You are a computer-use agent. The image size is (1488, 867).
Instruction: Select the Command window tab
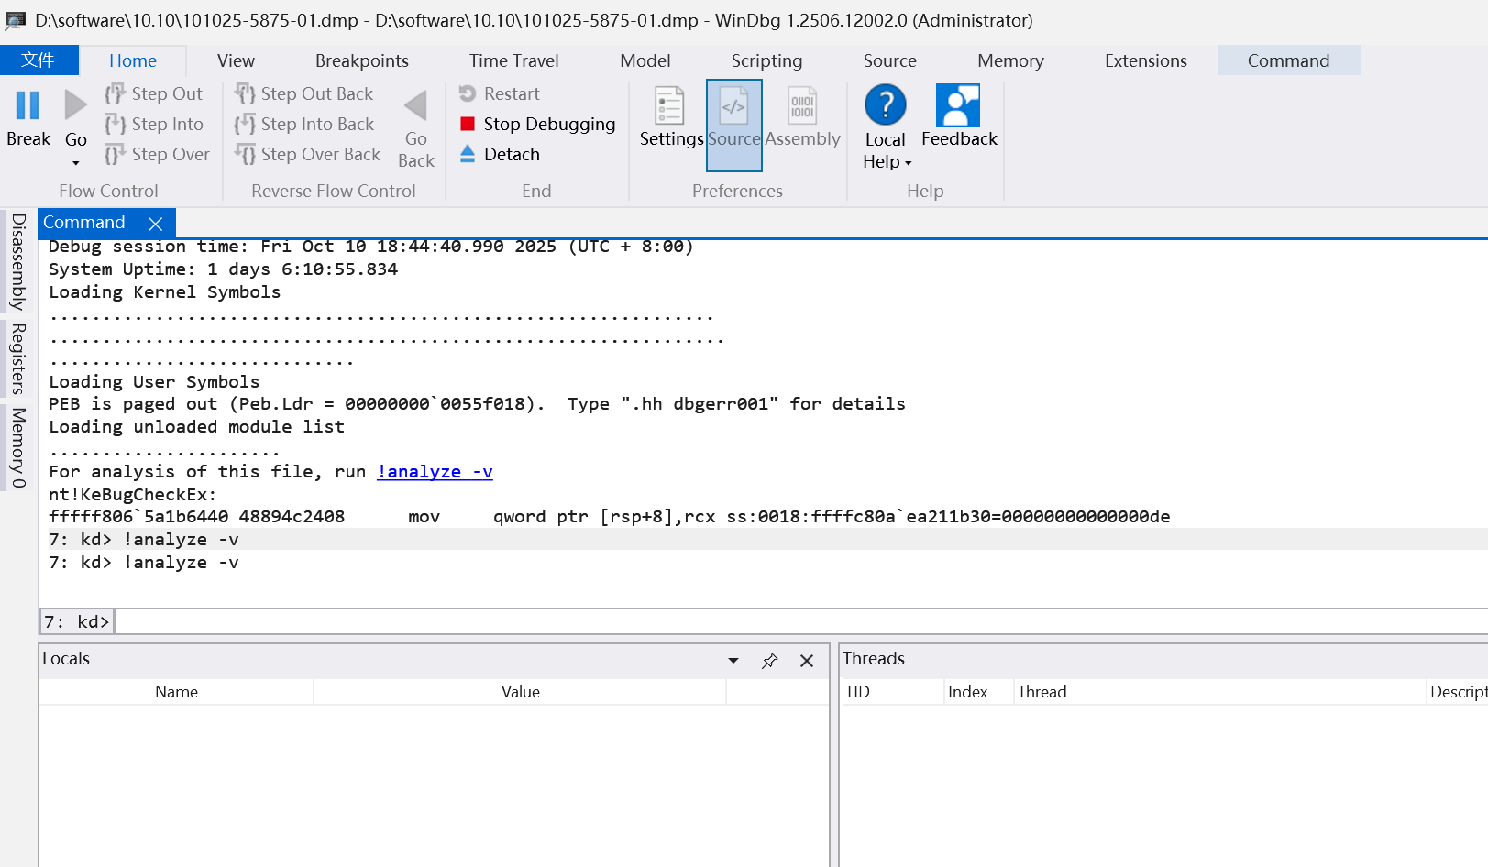(x=84, y=223)
